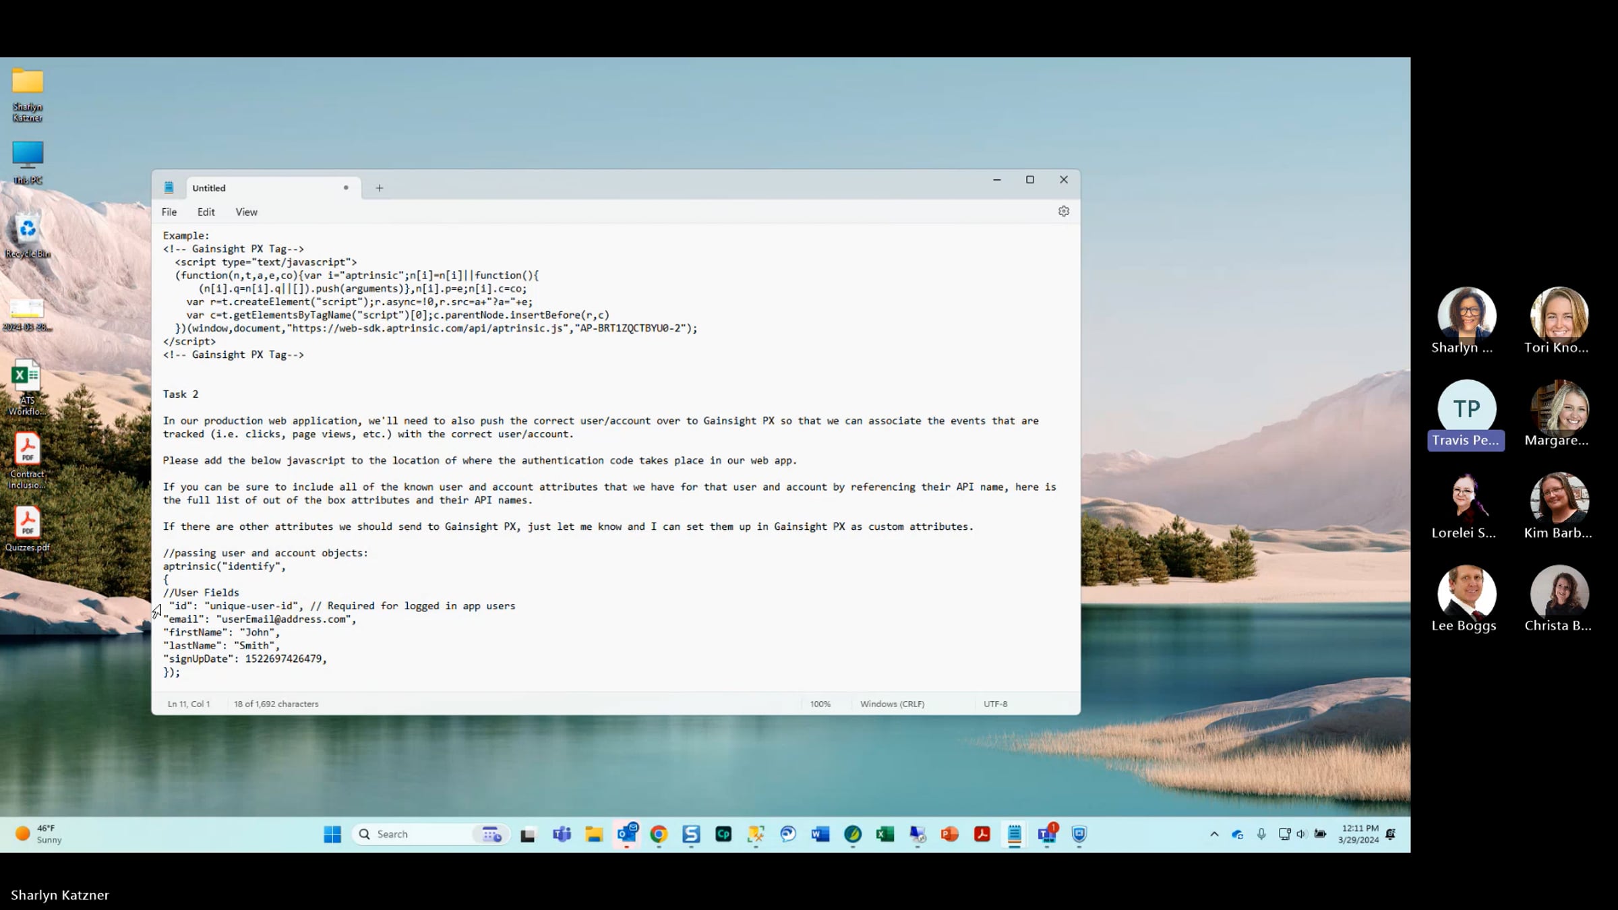The width and height of the screenshot is (1618, 910).
Task: Open Notepad settings gear icon
Action: 1063,212
